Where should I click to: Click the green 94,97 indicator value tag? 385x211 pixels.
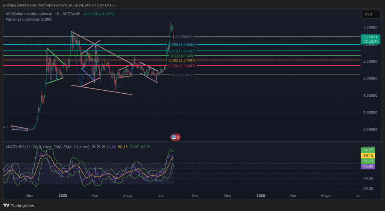point(368,150)
